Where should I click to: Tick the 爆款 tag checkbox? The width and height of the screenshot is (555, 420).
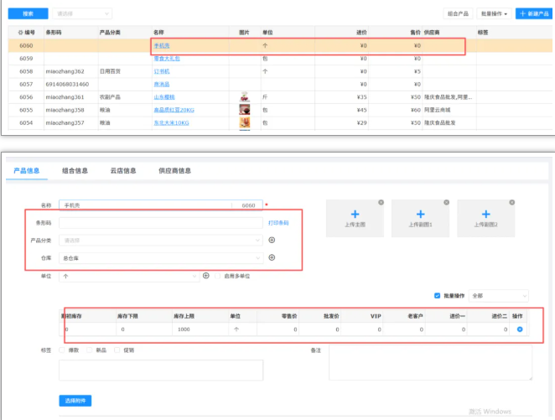click(63, 350)
